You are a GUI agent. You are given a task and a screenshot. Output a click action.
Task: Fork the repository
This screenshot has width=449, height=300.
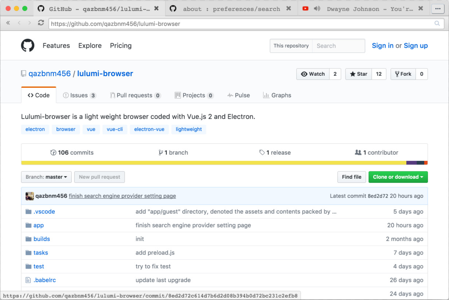(403, 74)
